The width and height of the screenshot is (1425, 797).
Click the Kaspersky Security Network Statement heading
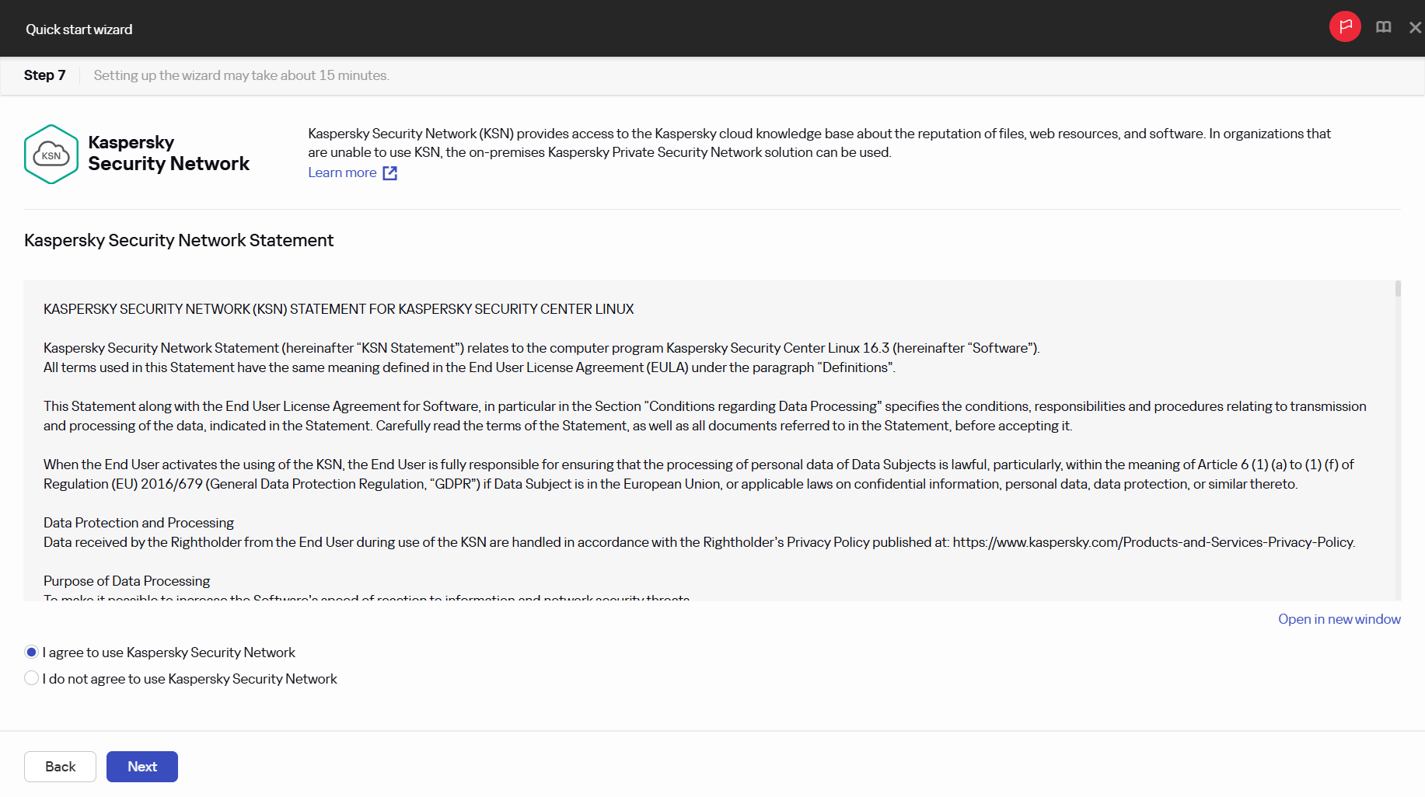179,240
